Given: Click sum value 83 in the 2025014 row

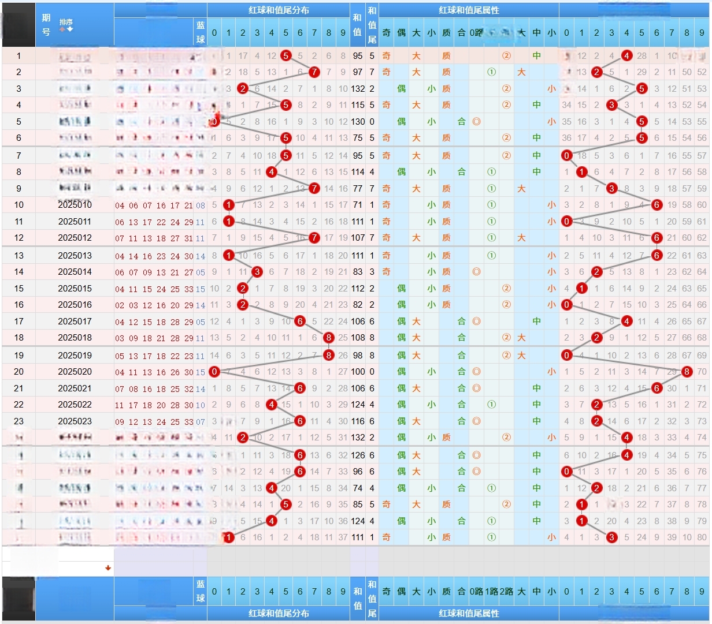Looking at the screenshot, I should [358, 272].
